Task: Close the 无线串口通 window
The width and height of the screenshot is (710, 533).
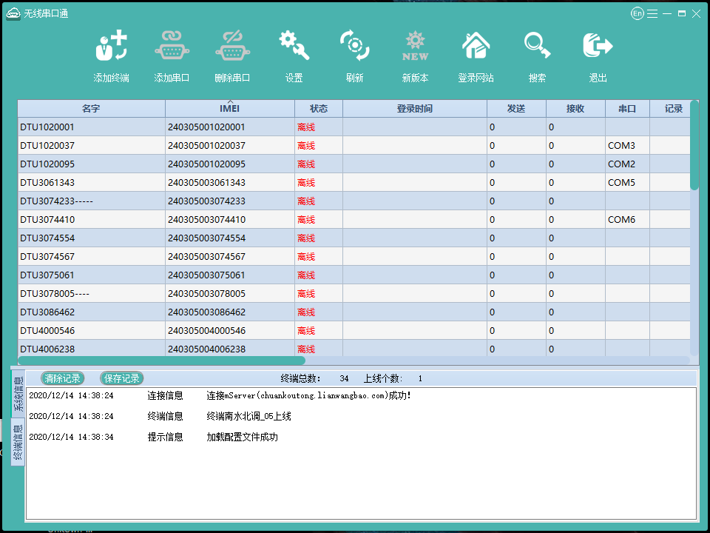Action: tap(697, 13)
